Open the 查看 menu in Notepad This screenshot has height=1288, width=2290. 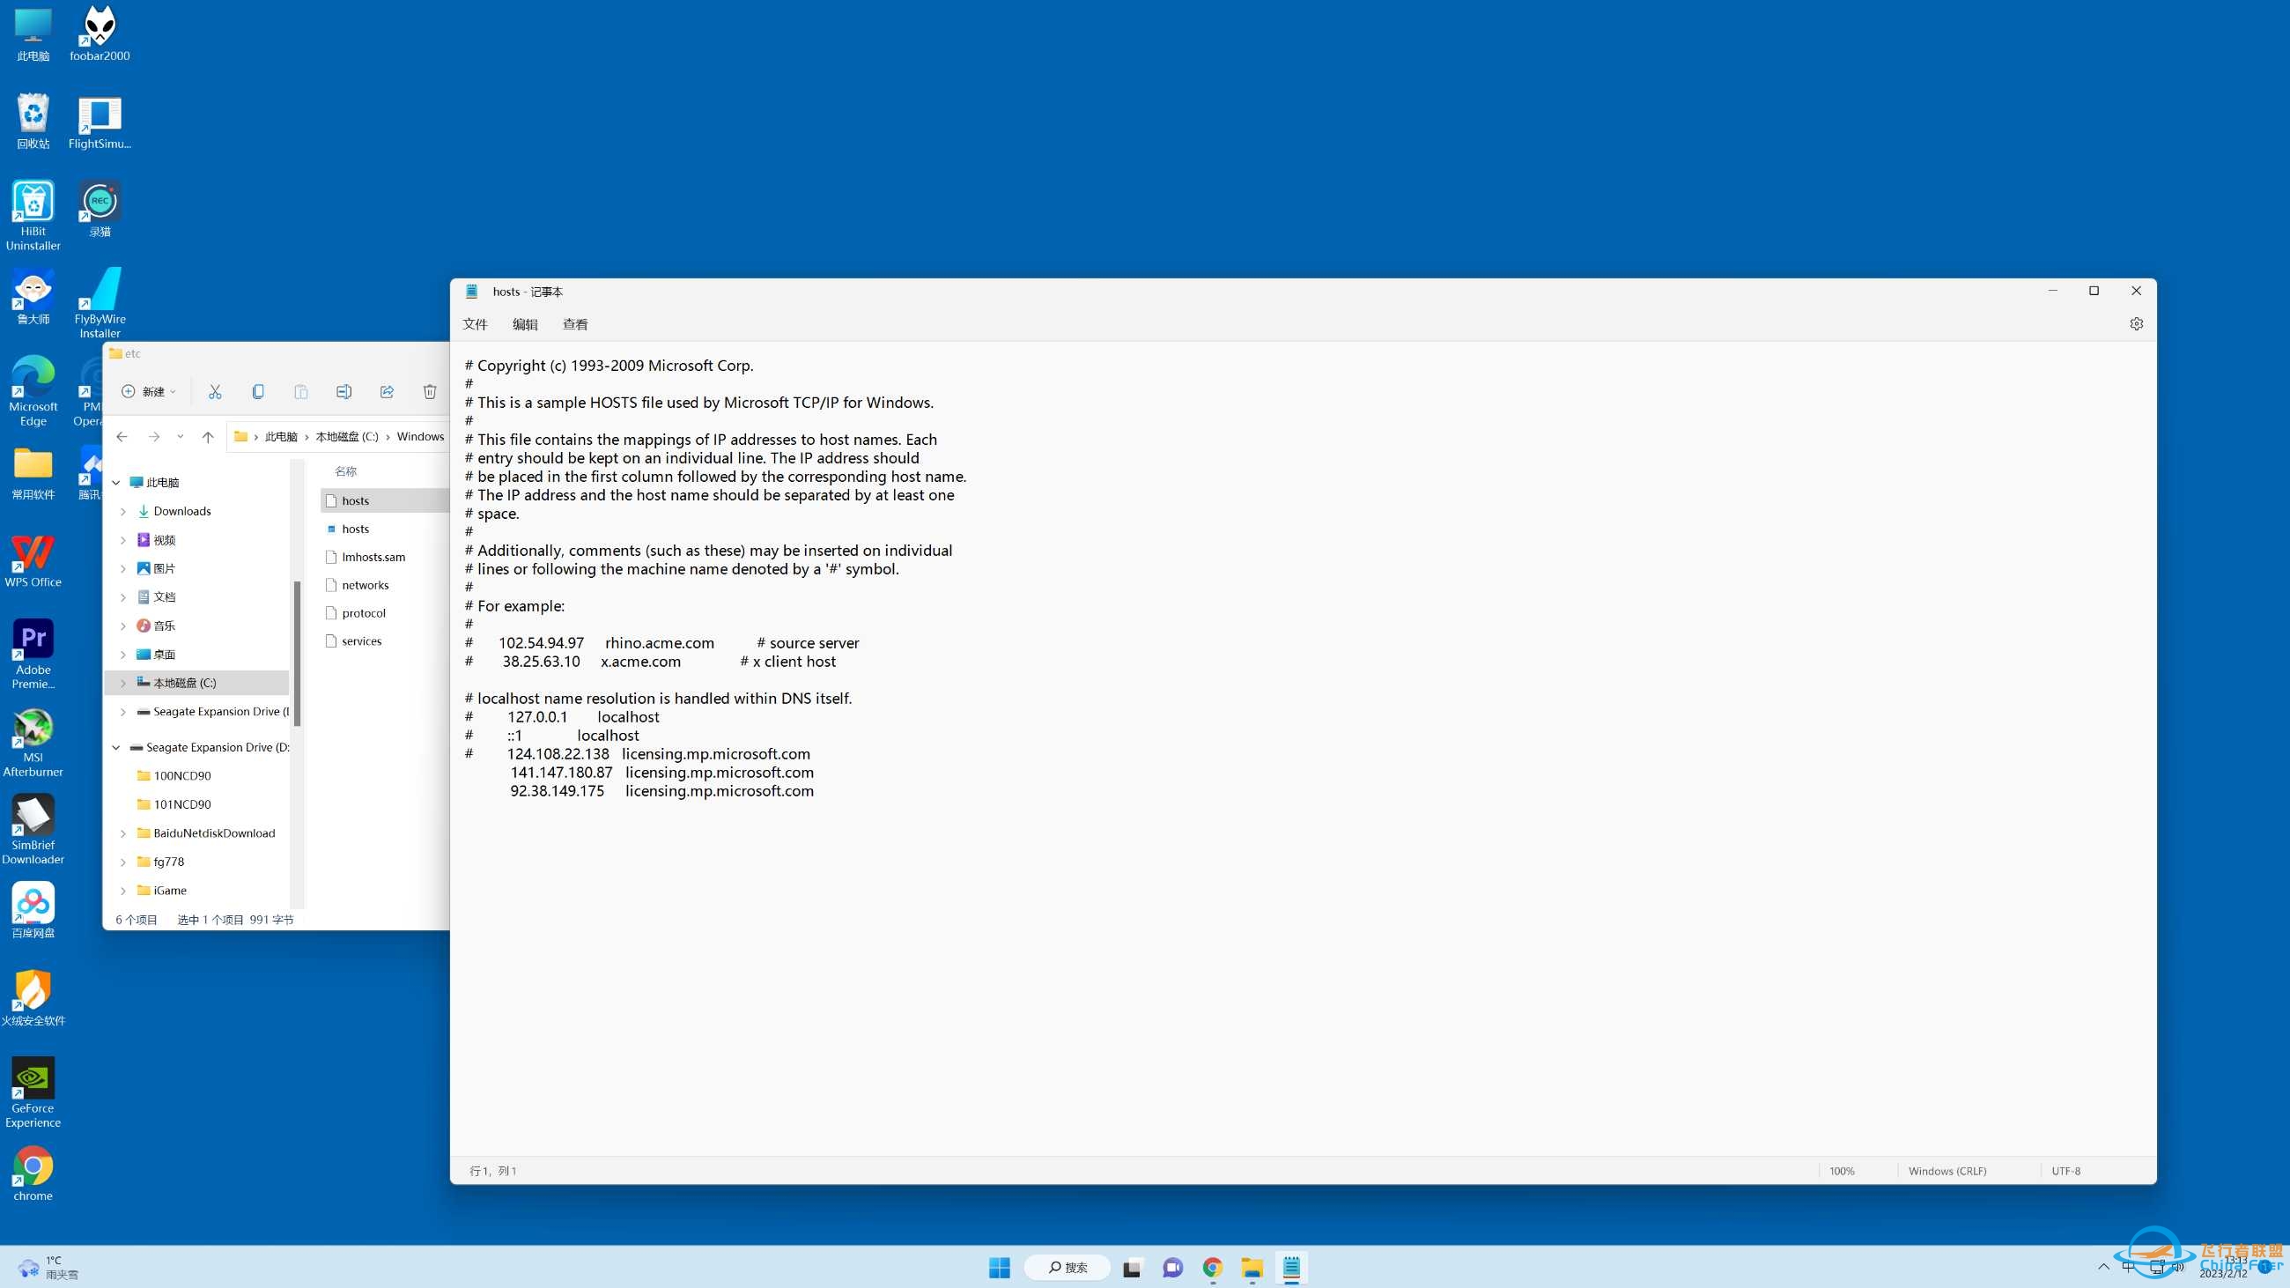click(x=575, y=323)
